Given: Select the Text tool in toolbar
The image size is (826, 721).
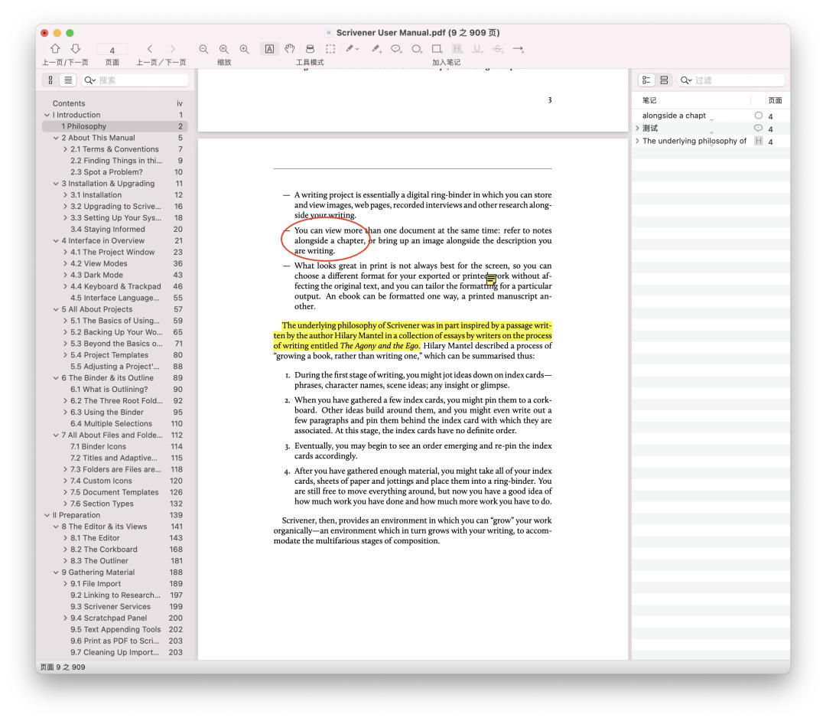Looking at the screenshot, I should coord(271,49).
